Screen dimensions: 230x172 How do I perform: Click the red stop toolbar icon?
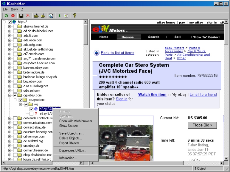(x=13, y=15)
